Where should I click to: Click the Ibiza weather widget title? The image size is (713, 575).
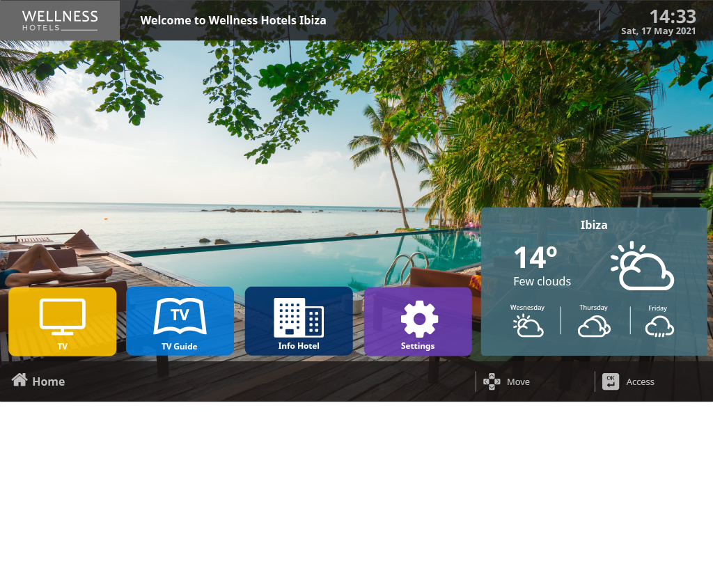[594, 225]
